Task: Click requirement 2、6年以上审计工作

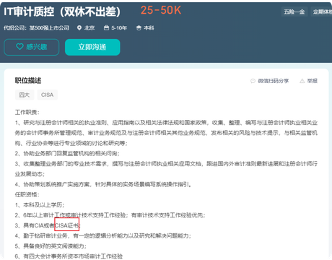Action: click(x=110, y=215)
